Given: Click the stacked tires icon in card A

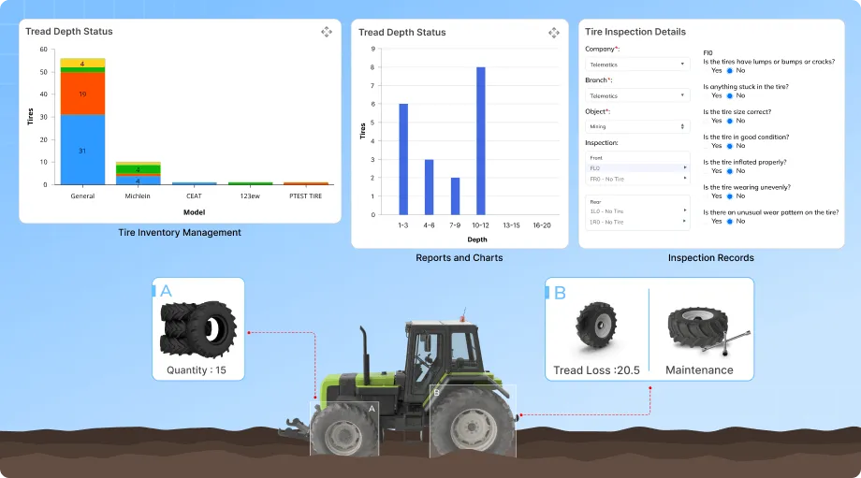Looking at the screenshot, I should (x=198, y=327).
